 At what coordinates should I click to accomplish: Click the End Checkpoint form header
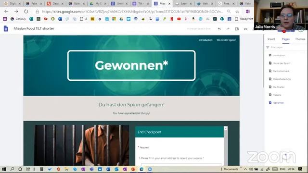180,132
